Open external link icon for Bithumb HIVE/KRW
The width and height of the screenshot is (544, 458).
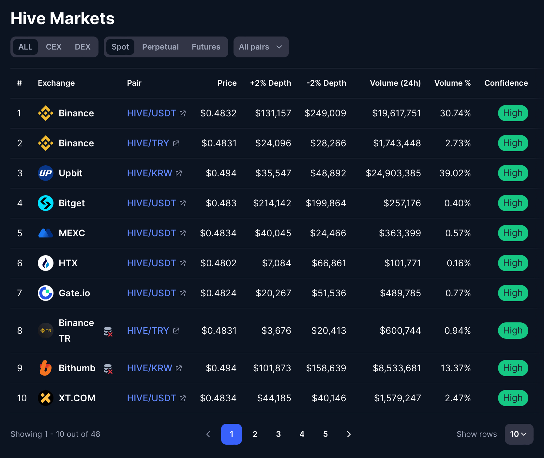tap(179, 368)
